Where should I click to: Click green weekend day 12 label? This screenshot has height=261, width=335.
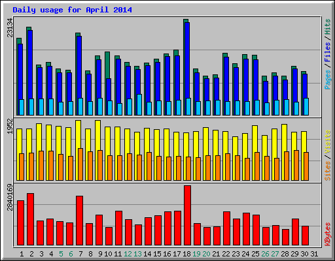click(128, 254)
